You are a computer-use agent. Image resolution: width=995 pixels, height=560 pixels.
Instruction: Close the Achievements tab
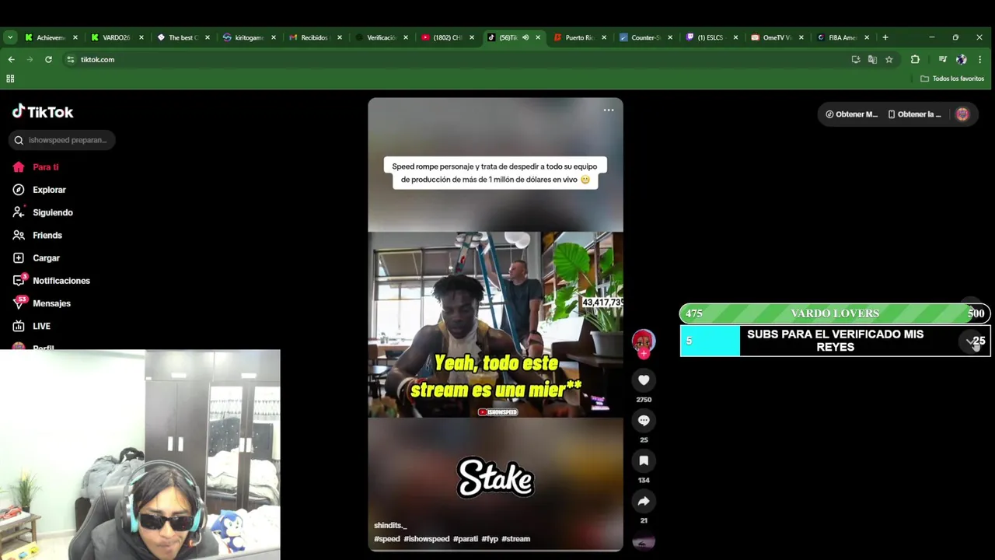click(75, 37)
